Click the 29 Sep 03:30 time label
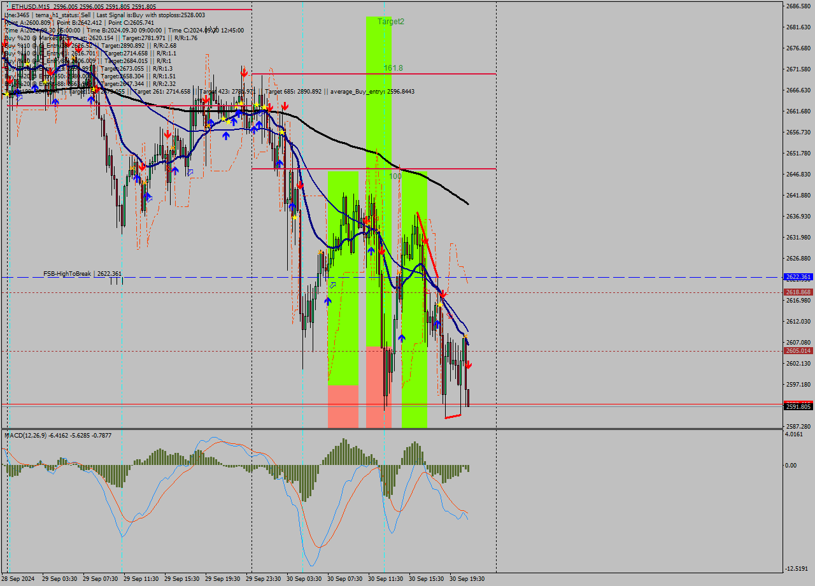This screenshot has height=586, width=815. (60, 579)
